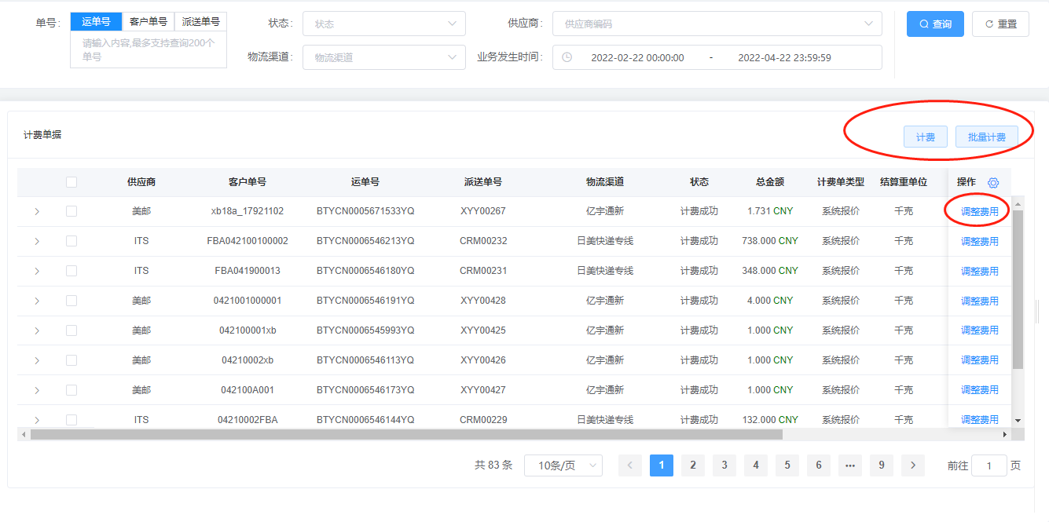Click delivery number CRM00231 cell
Screen dimensions: 1049x522
point(483,271)
